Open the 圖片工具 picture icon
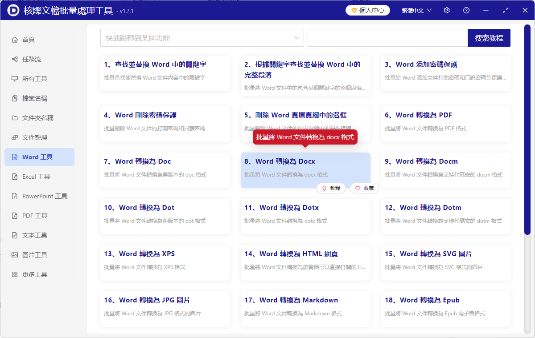Screen dimensions: 535x338 (x=15, y=255)
